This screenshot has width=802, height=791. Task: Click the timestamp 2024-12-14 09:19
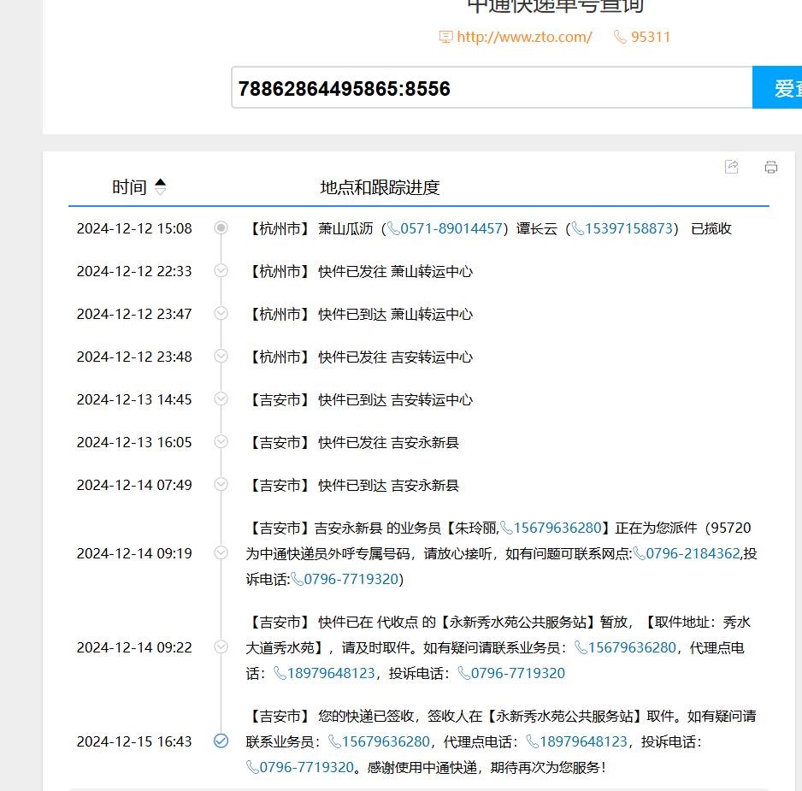134,553
